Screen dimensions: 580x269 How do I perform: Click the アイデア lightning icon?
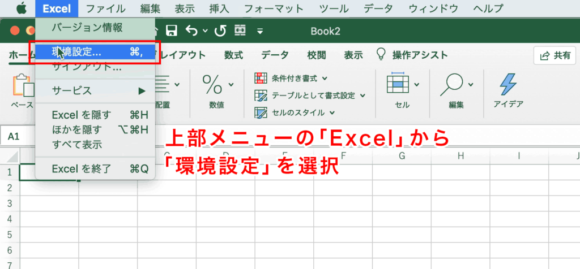point(508,85)
